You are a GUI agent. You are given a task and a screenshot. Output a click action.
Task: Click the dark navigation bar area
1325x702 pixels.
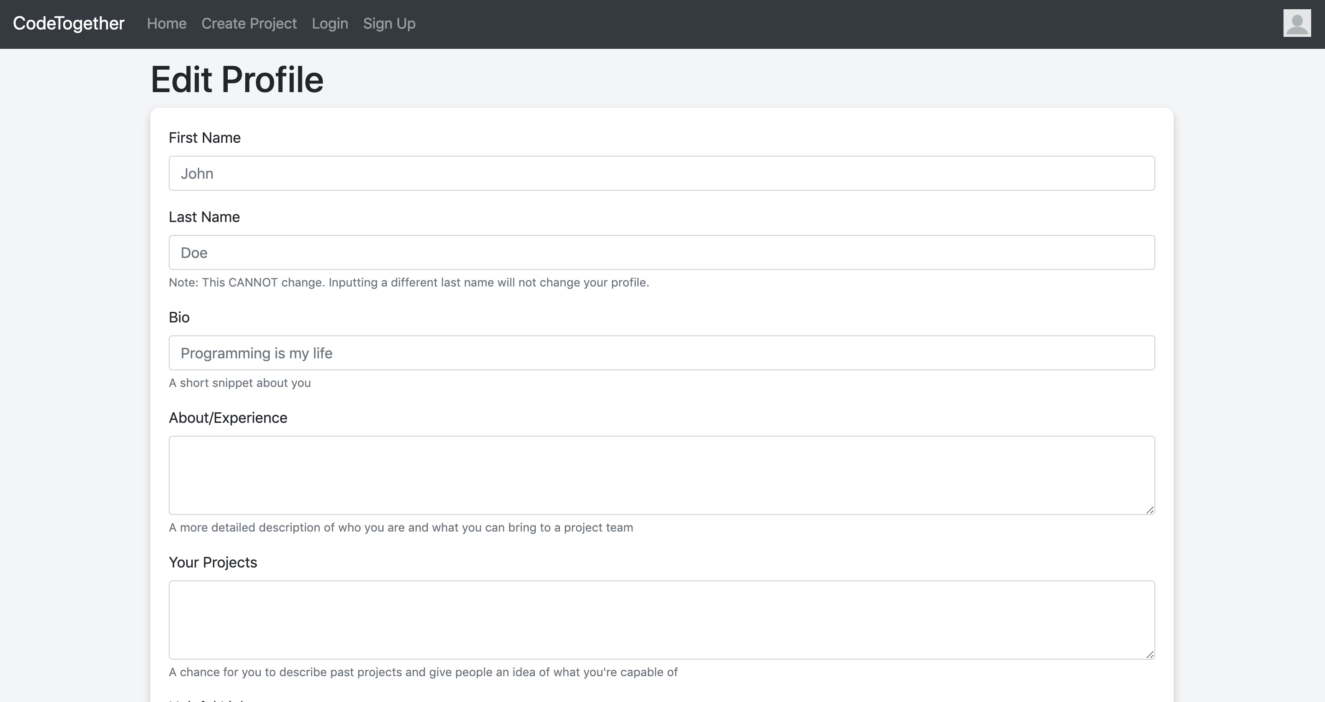click(772, 23)
